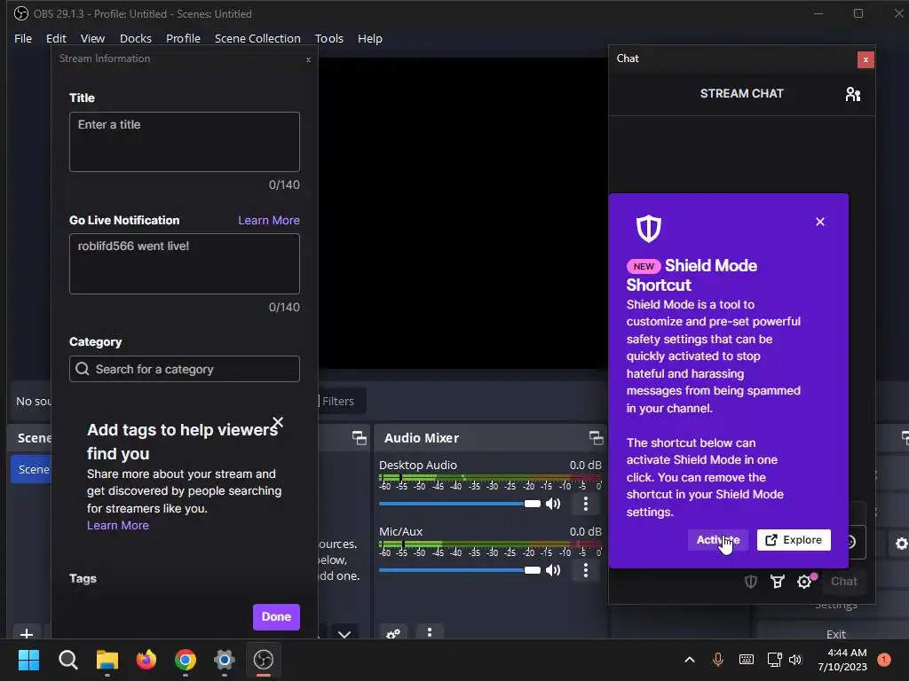Mute Desktop Audio speaker icon
909x681 pixels.
tap(554, 504)
